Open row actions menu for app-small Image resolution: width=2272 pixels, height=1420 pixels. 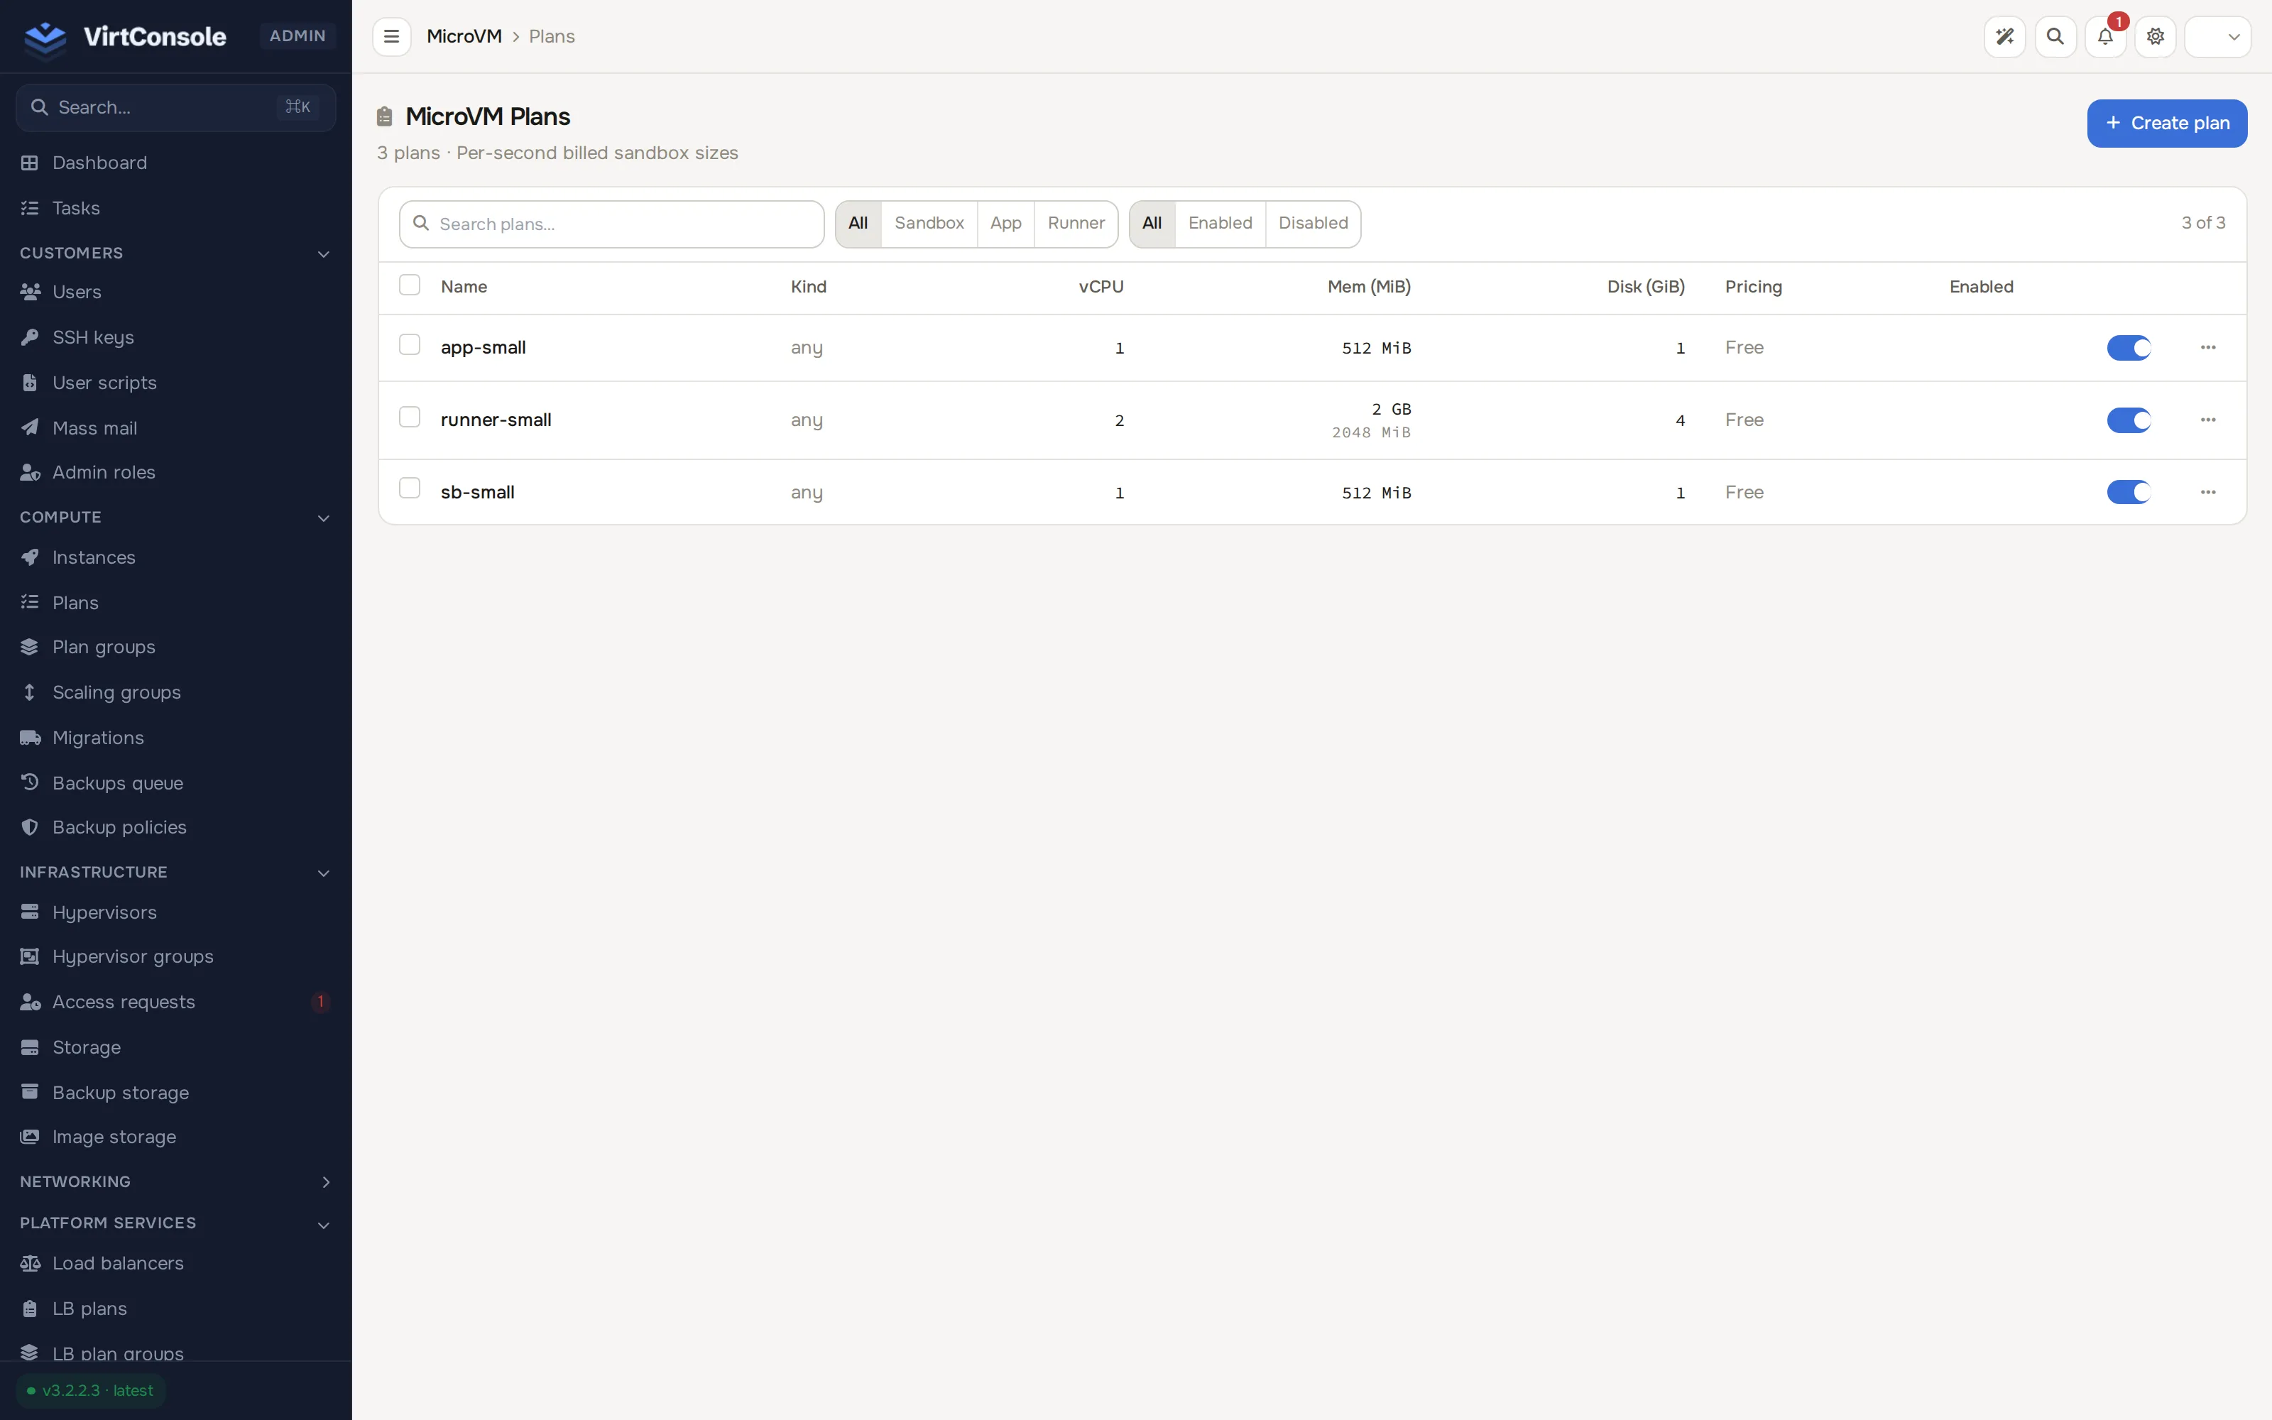tap(2208, 347)
